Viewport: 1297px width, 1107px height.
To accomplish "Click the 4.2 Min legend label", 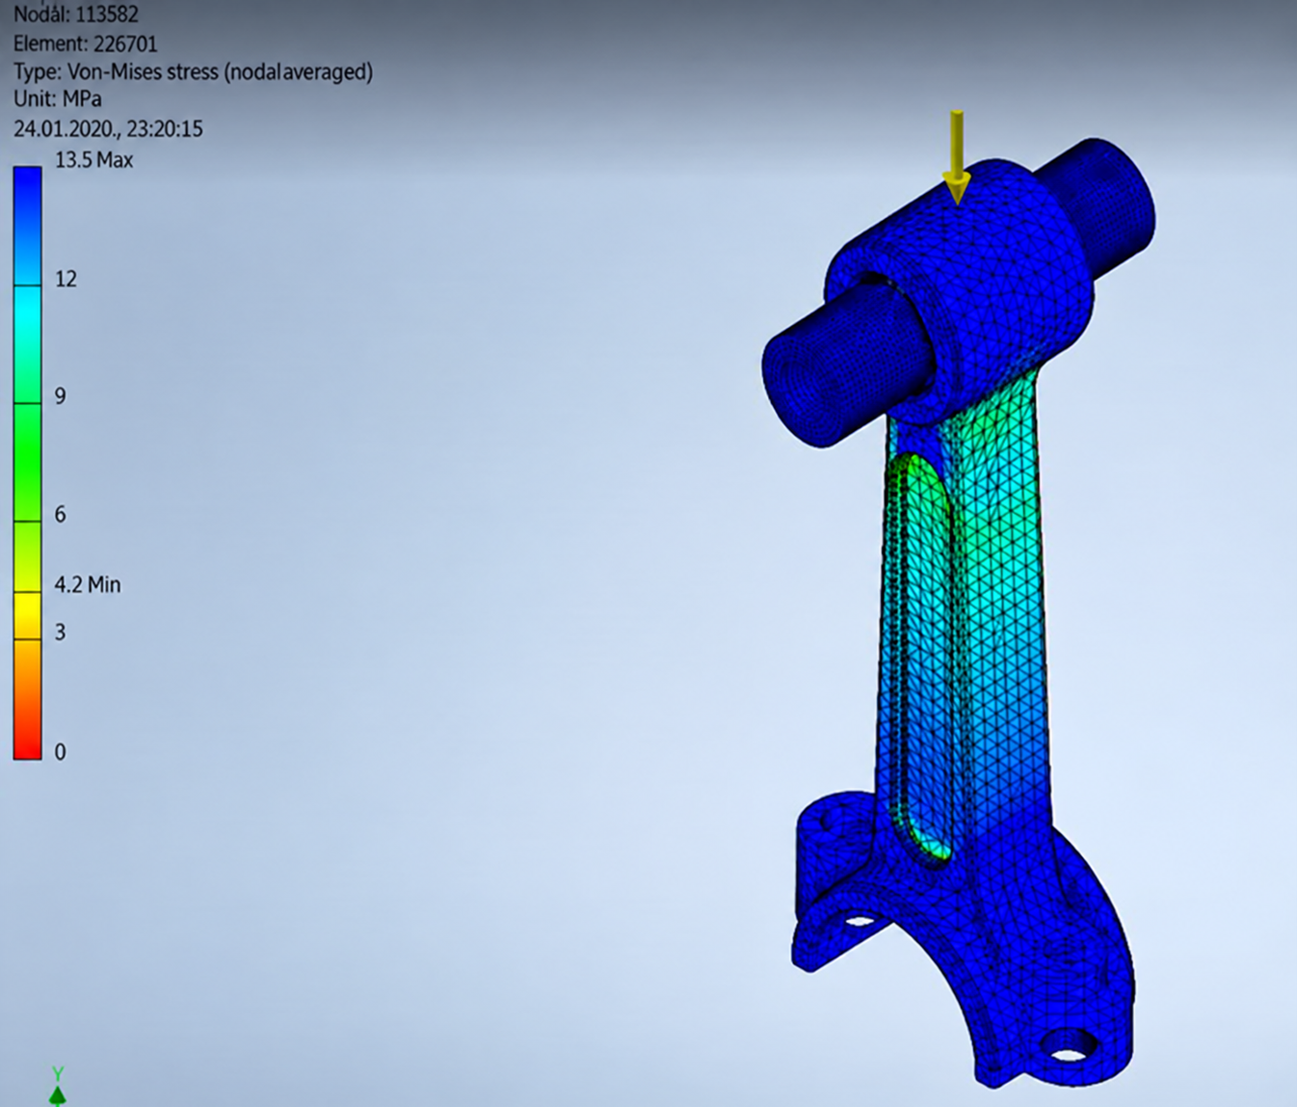I will pyautogui.click(x=88, y=584).
